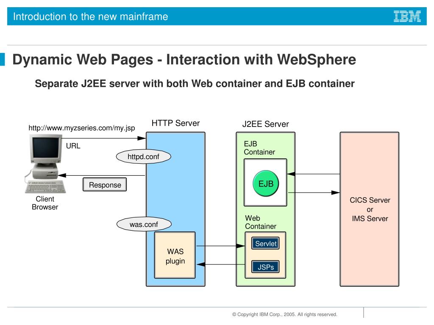This screenshot has height=325, width=434.
Task: Click the client computer icon
Action: pyautogui.click(x=45, y=164)
